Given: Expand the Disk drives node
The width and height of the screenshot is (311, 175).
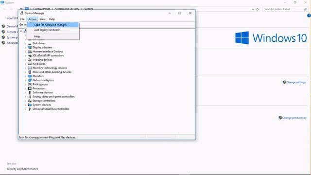Looking at the screenshot, I should (x=25, y=43).
